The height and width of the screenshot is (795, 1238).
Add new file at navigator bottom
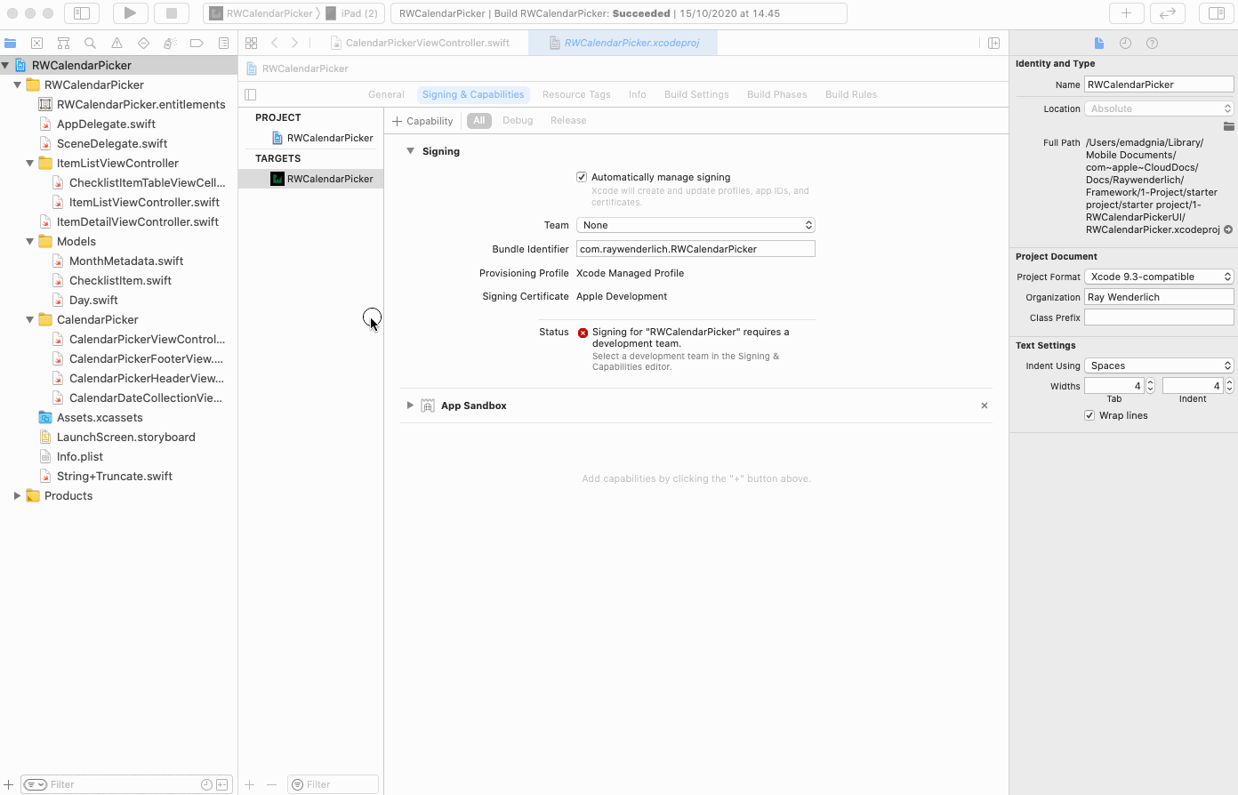pyautogui.click(x=9, y=784)
